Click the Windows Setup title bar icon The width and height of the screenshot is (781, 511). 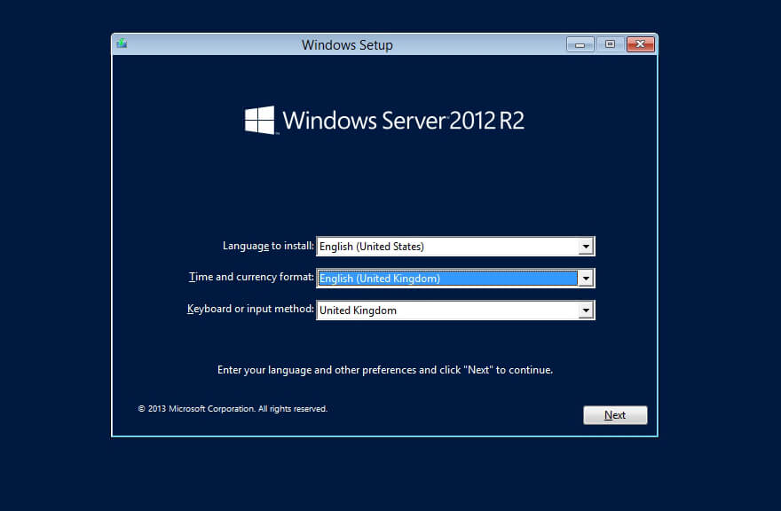point(122,43)
